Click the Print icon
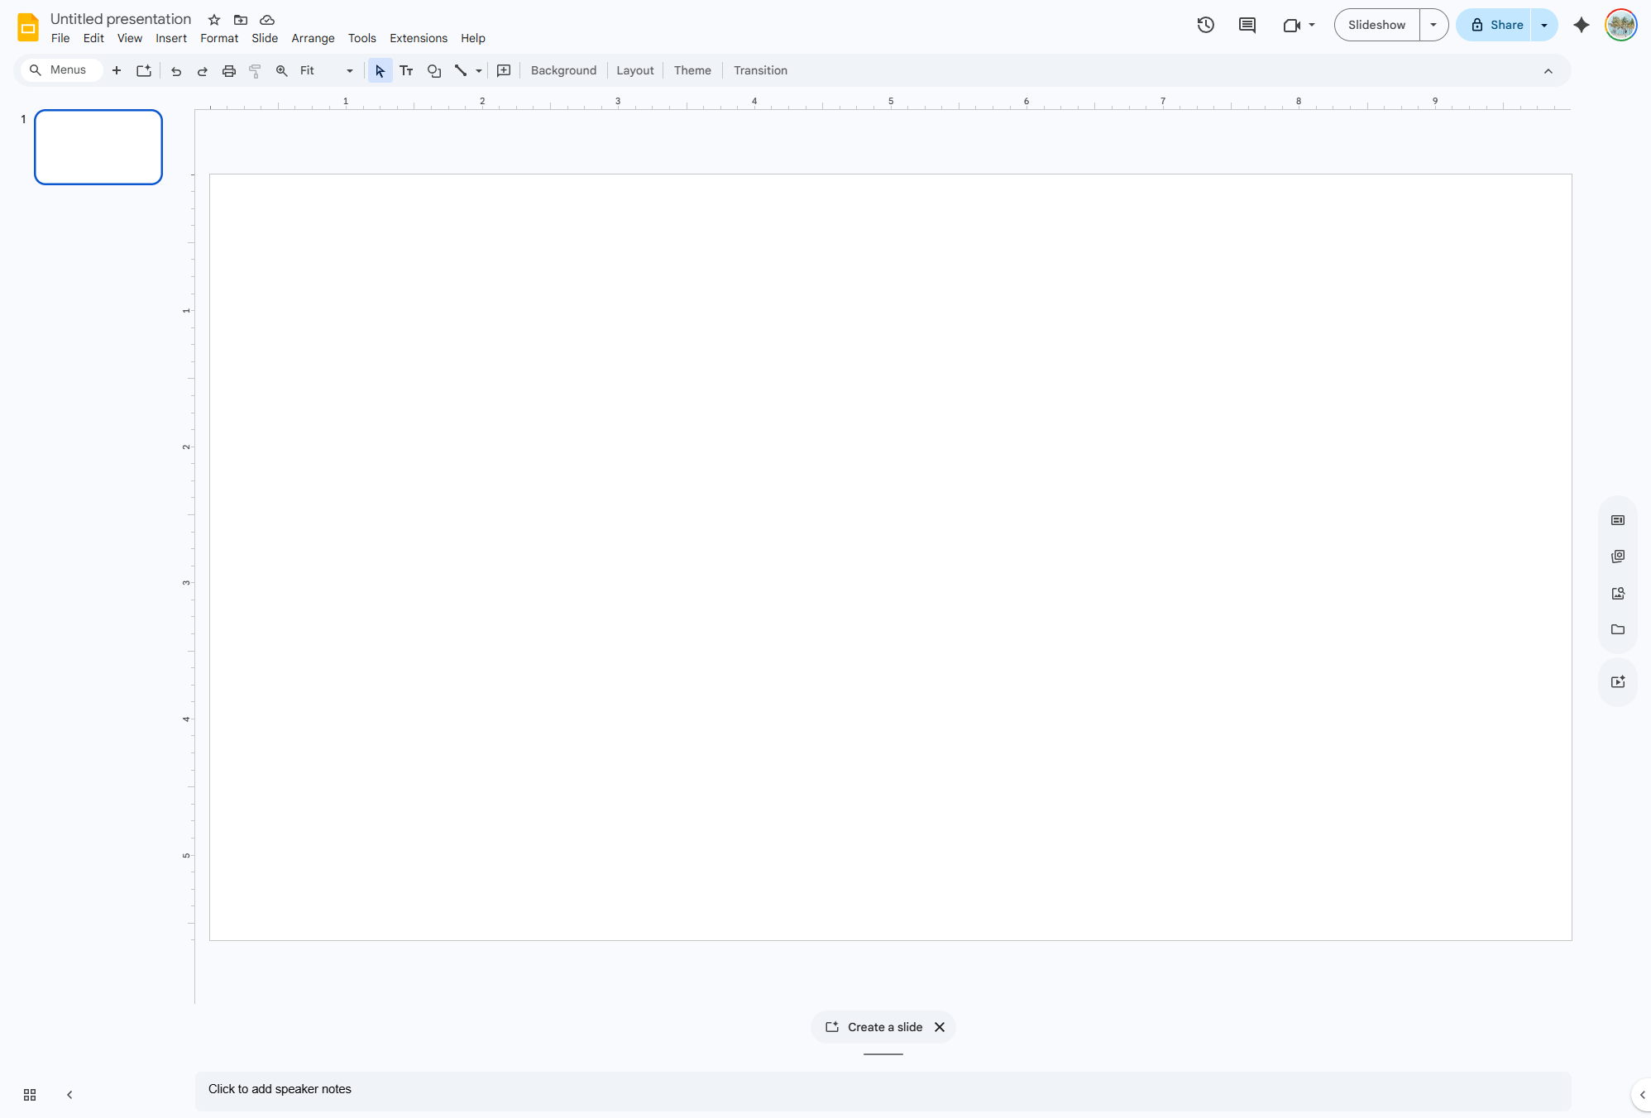Image resolution: width=1651 pixels, height=1118 pixels. click(229, 71)
